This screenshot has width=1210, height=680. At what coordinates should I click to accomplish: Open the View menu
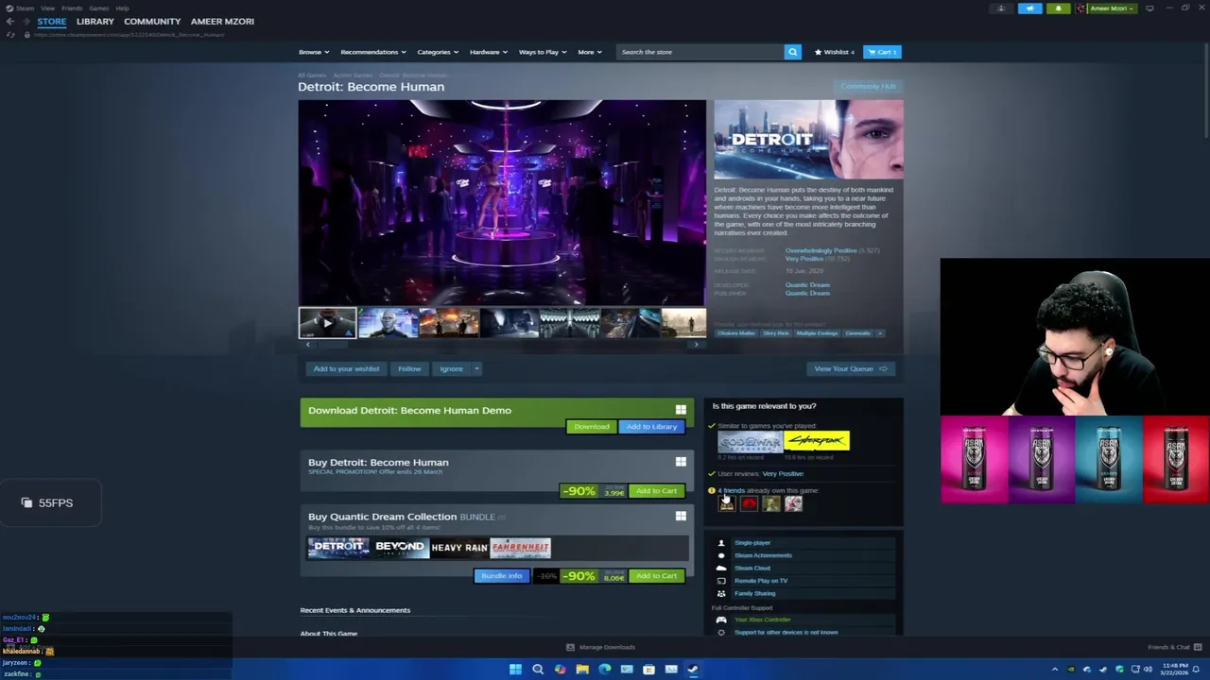pyautogui.click(x=47, y=8)
